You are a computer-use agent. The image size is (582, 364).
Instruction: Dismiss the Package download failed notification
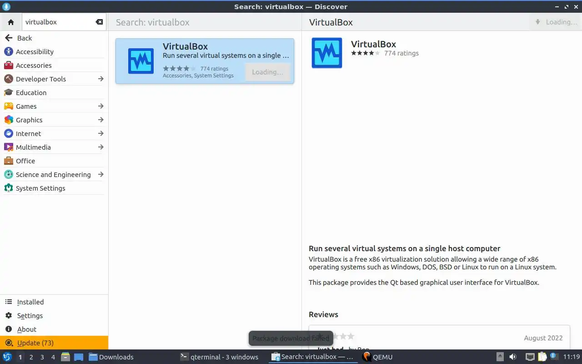[x=291, y=338]
